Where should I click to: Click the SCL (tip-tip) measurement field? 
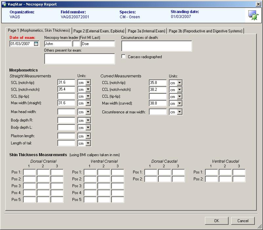click(66, 96)
